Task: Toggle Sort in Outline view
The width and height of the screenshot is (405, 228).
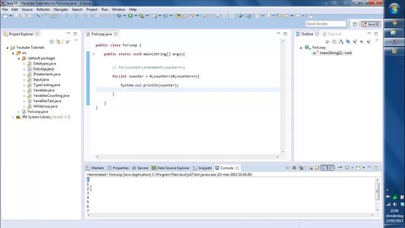Action: pos(341,42)
